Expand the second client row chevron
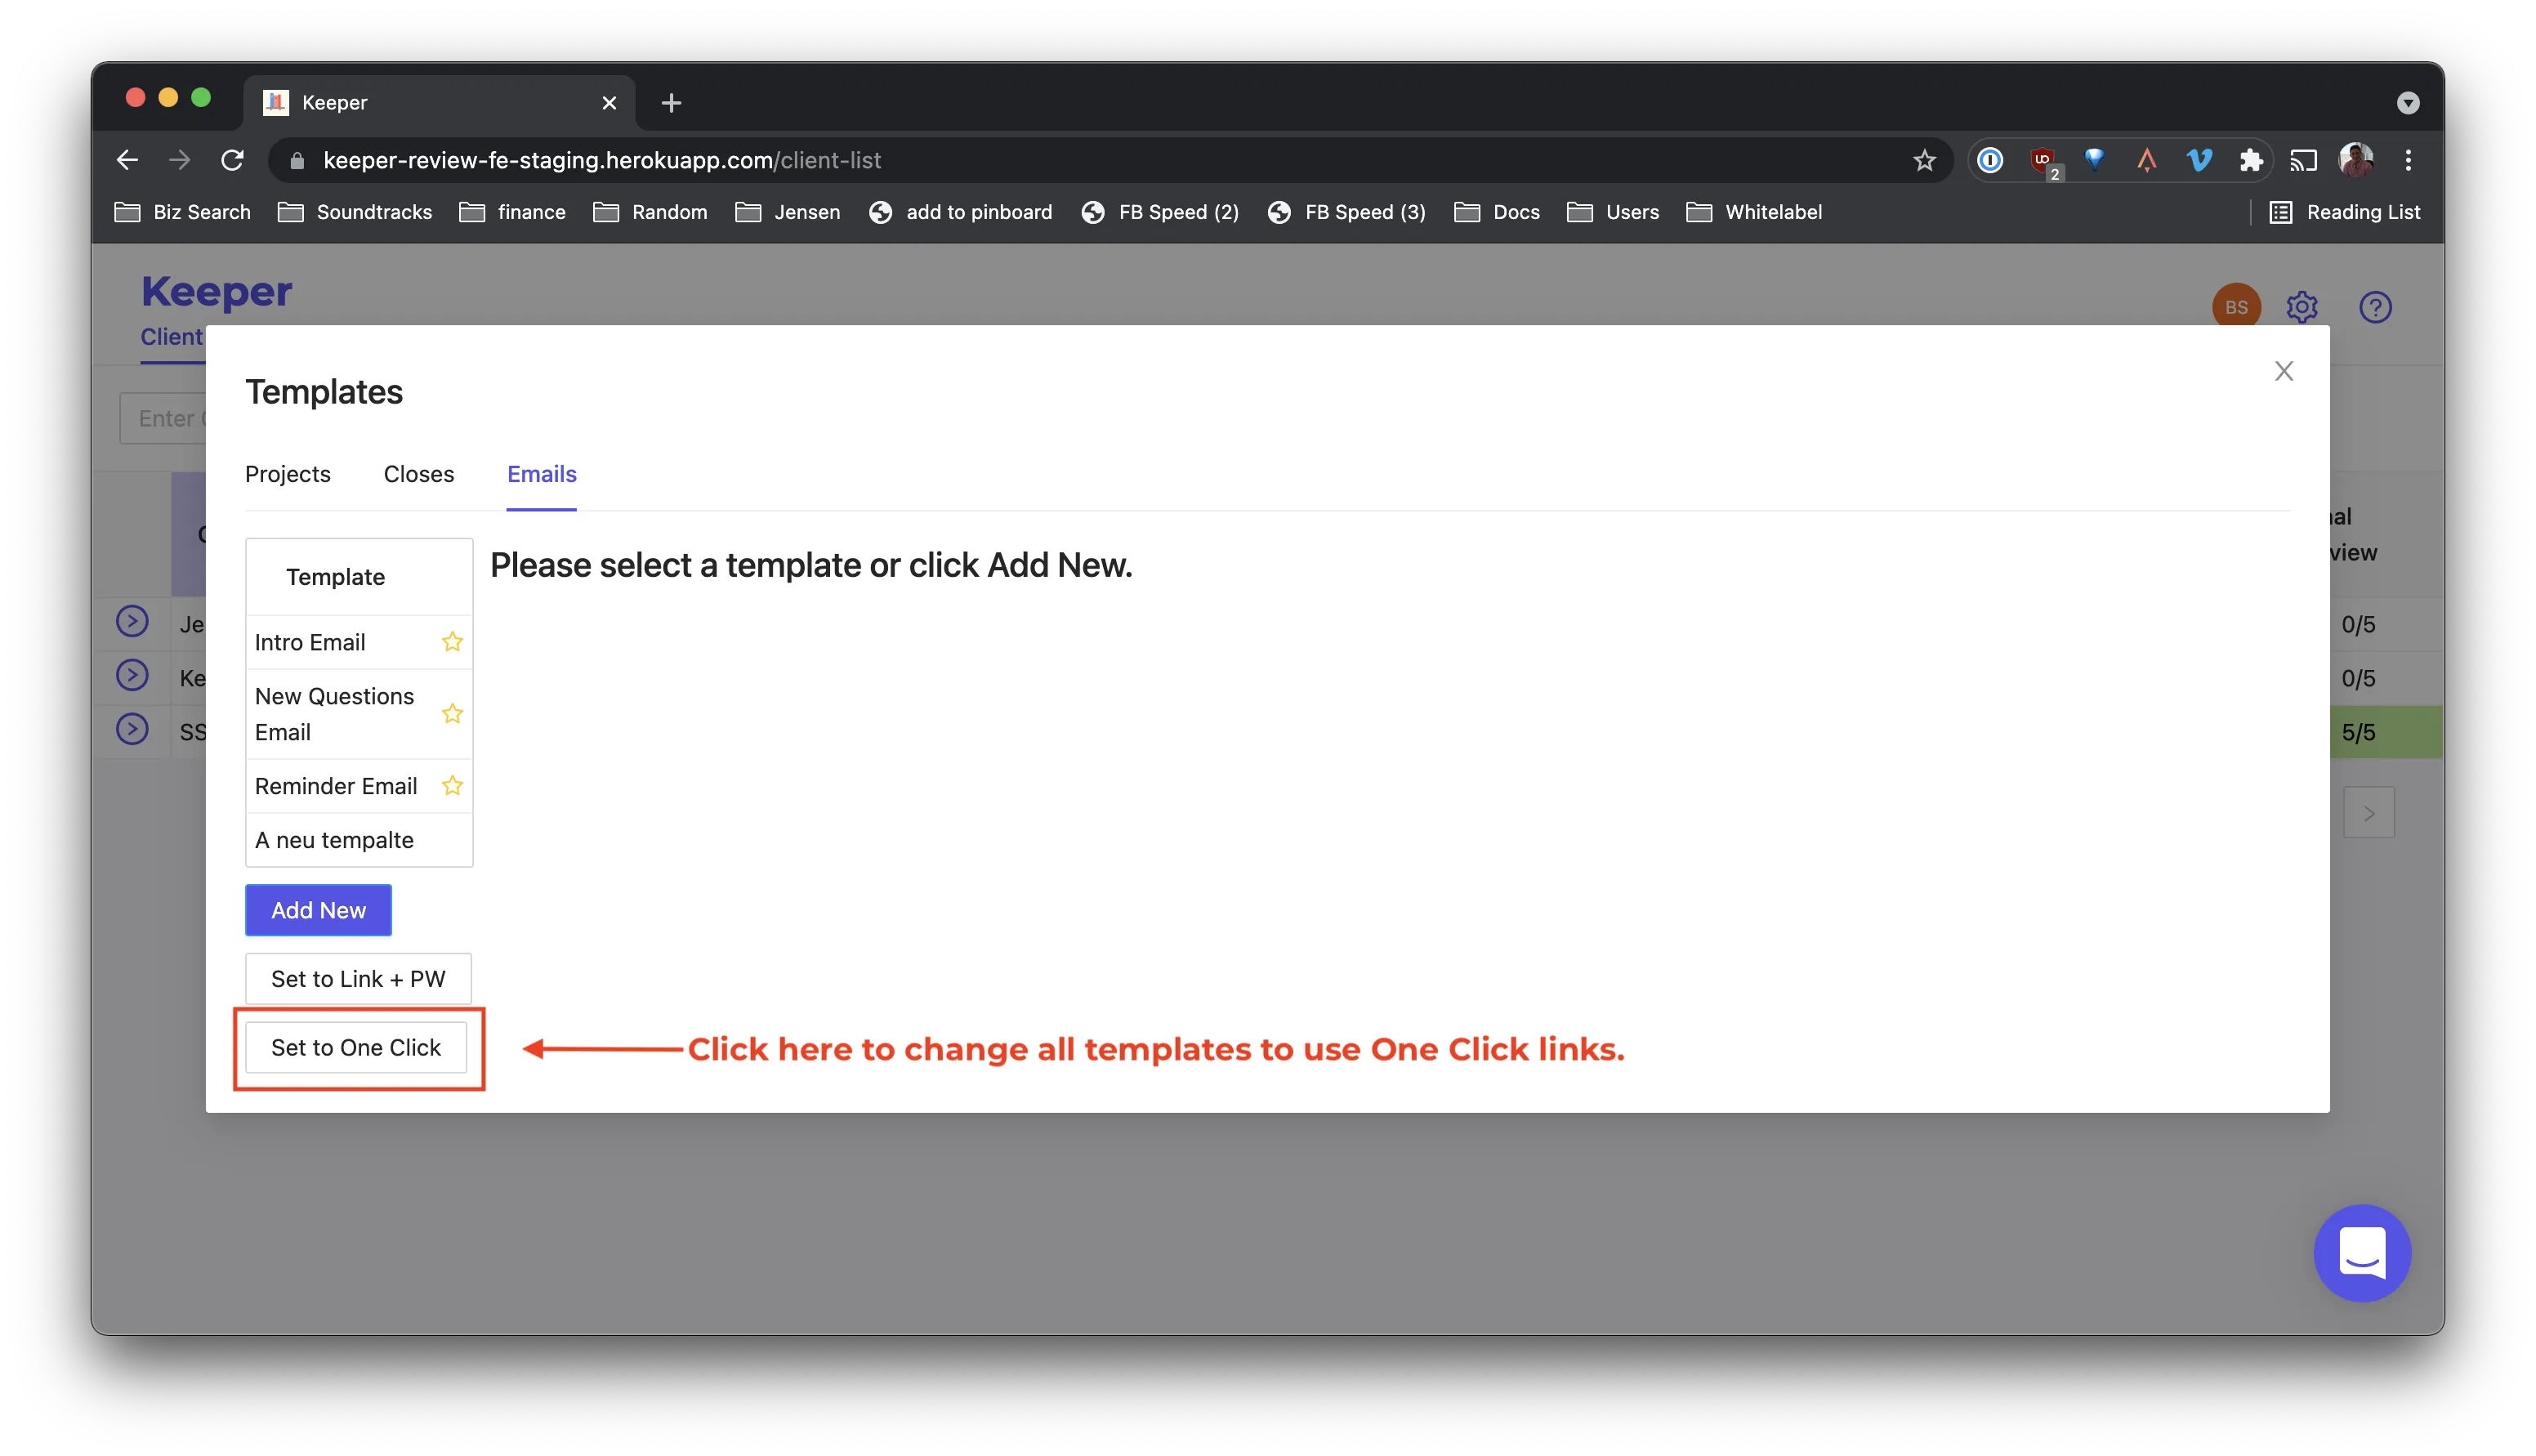This screenshot has width=2536, height=1456. point(132,676)
